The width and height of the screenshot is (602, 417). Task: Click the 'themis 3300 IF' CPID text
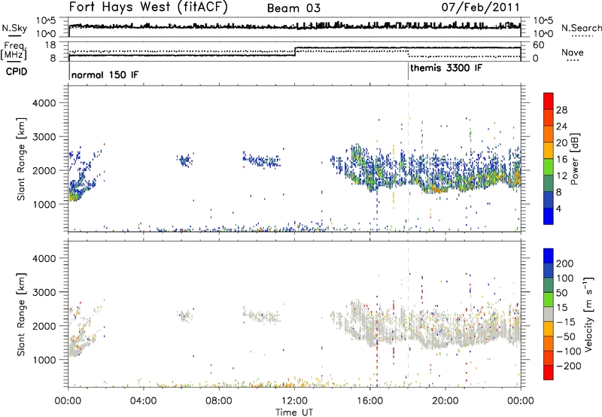446,68
